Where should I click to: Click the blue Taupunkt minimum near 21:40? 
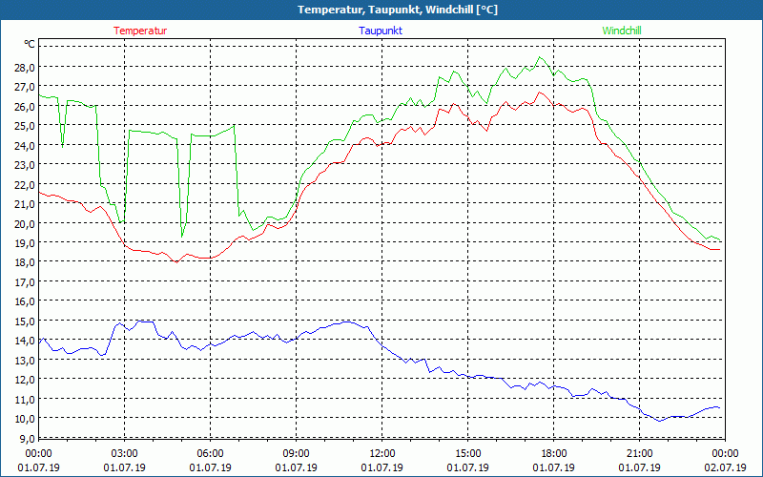point(659,421)
